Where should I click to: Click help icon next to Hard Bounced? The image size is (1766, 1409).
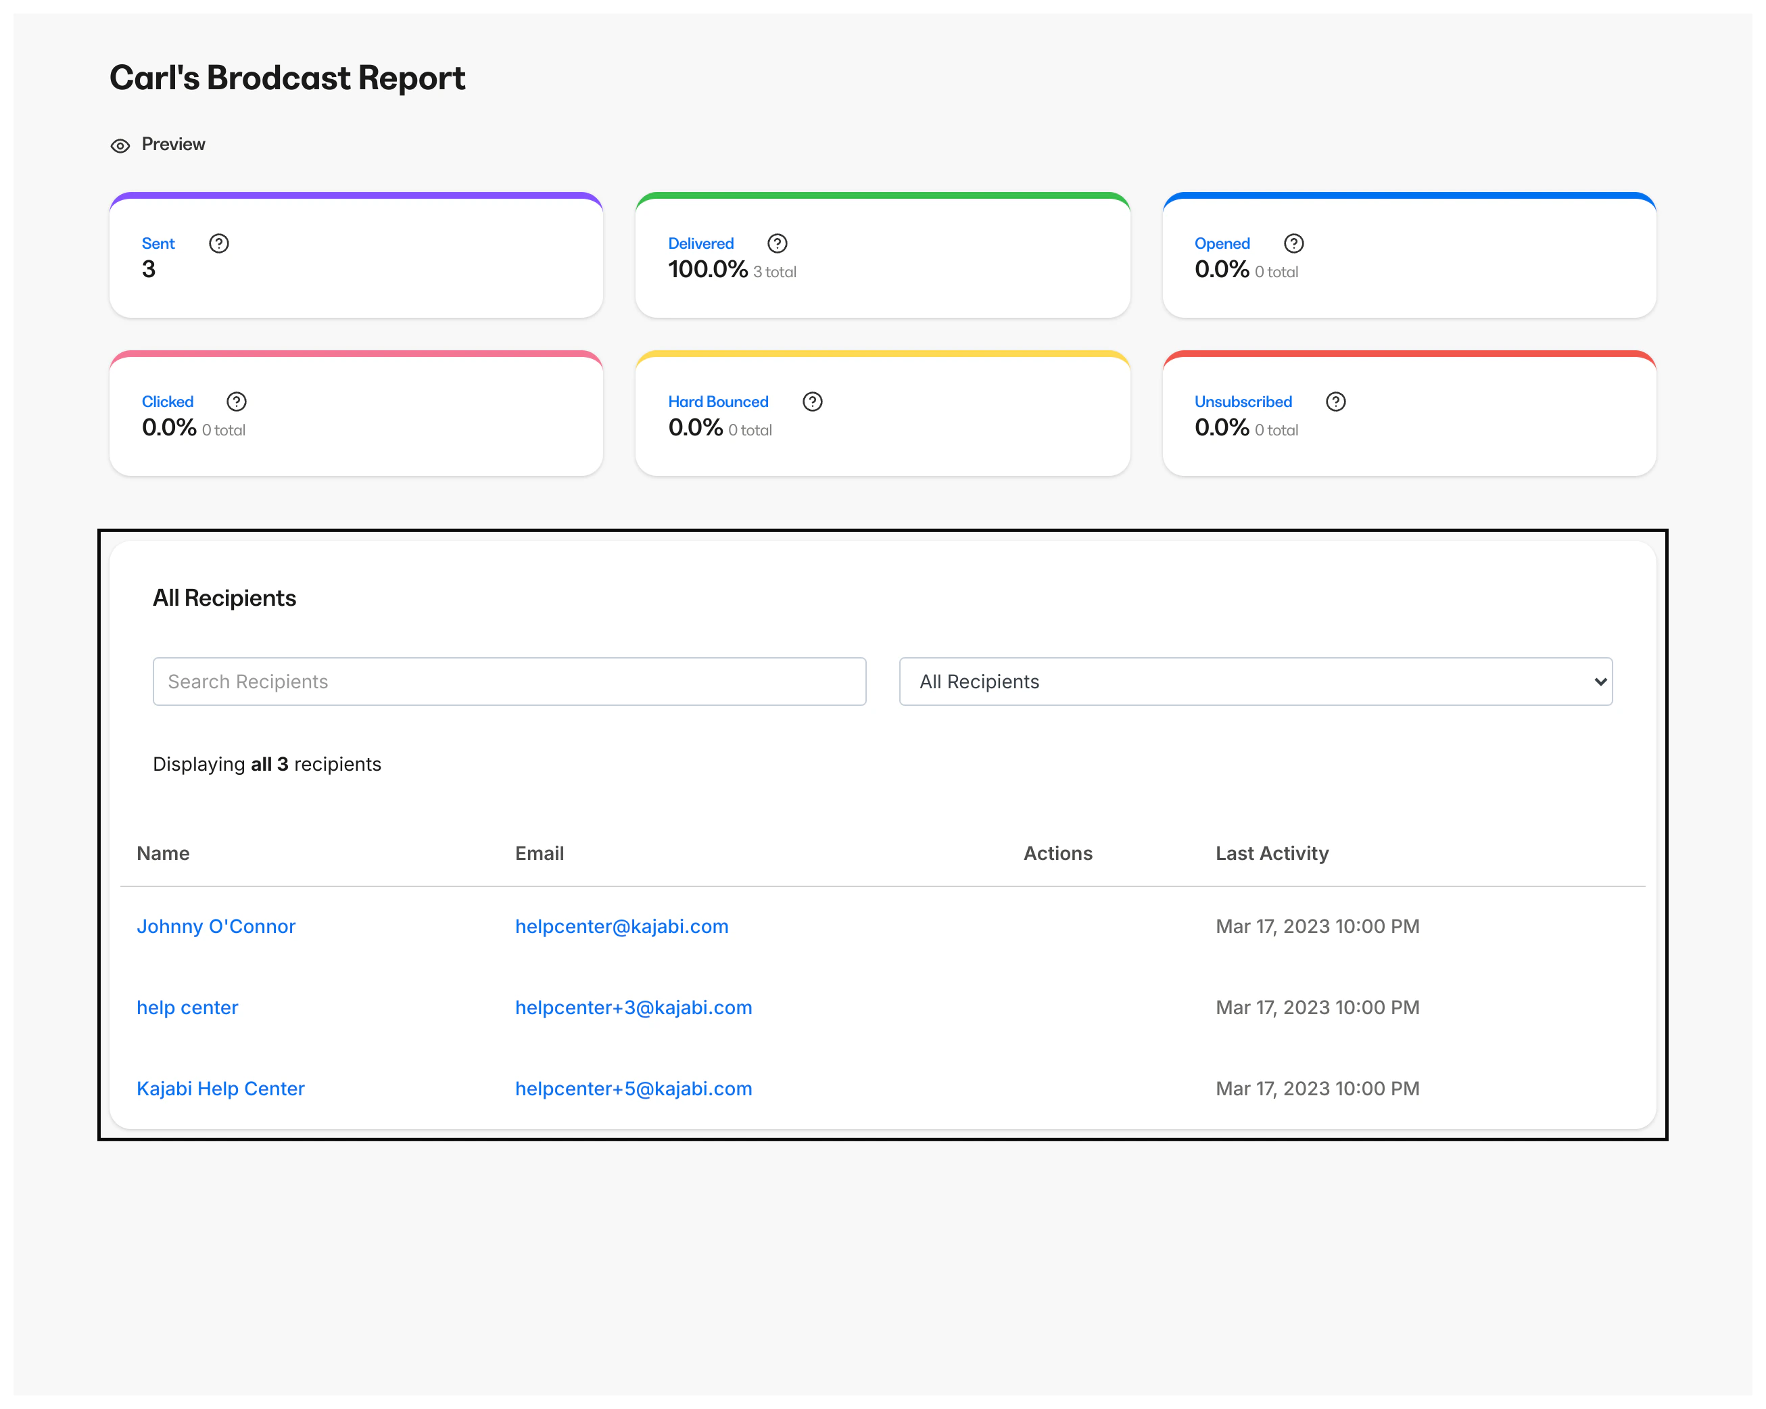(x=812, y=402)
